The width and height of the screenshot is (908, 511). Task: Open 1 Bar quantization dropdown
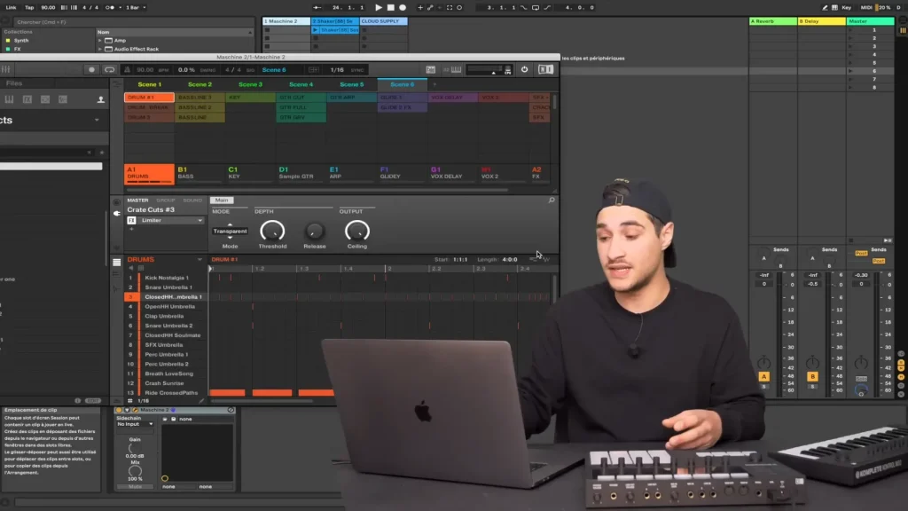click(x=136, y=7)
